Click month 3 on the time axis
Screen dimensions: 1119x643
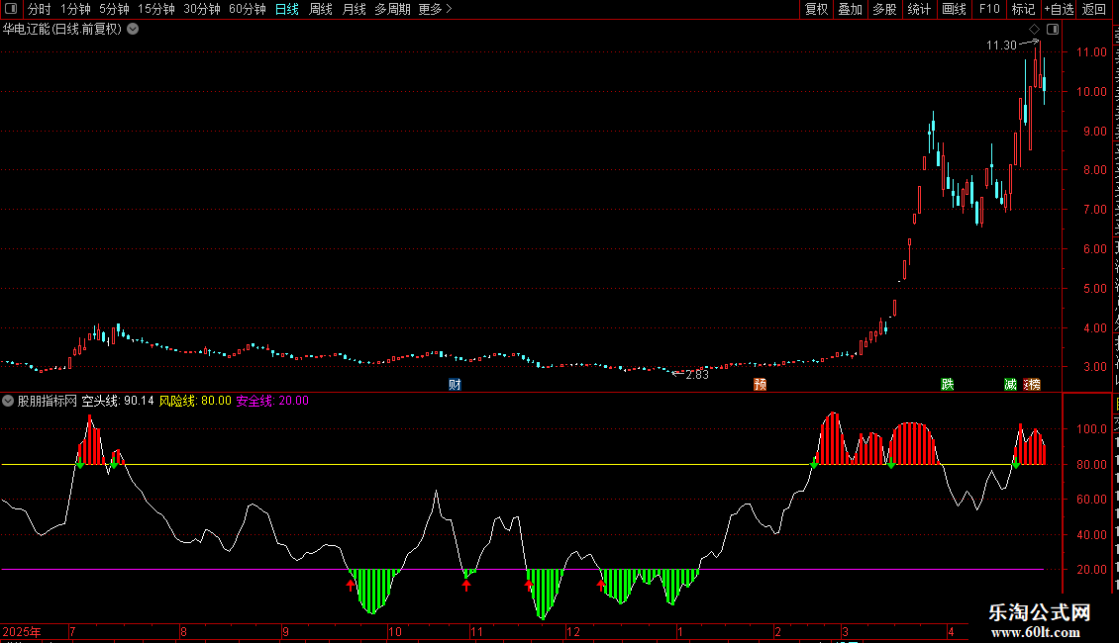coord(845,631)
